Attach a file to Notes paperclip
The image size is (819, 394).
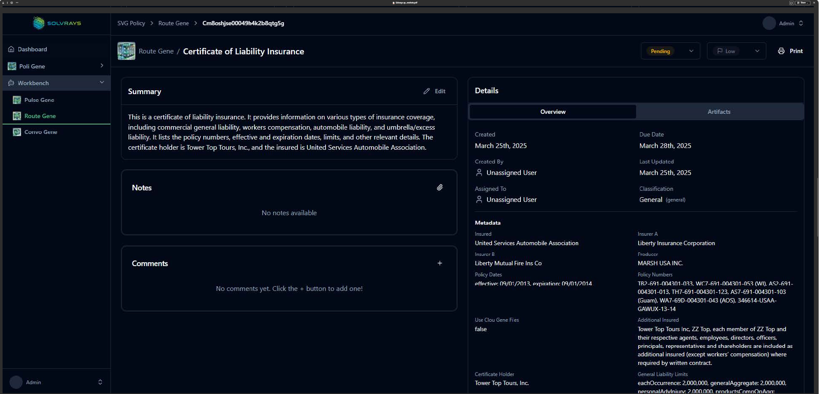coord(440,187)
